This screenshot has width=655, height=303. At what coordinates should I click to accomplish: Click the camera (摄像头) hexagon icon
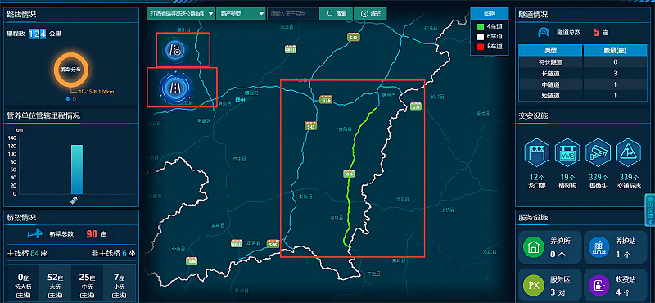[x=598, y=152]
